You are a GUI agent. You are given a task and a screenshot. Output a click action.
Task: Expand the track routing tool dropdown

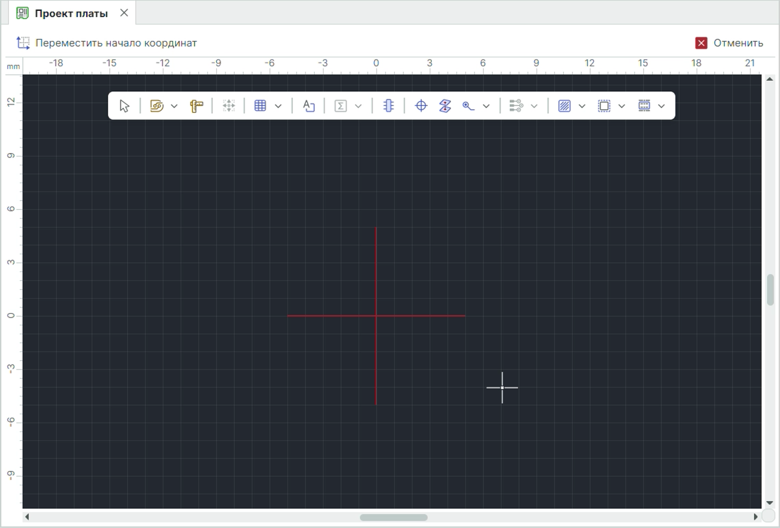pyautogui.click(x=174, y=106)
